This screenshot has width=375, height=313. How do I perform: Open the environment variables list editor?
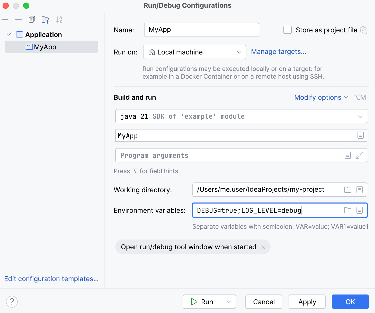tap(360, 210)
